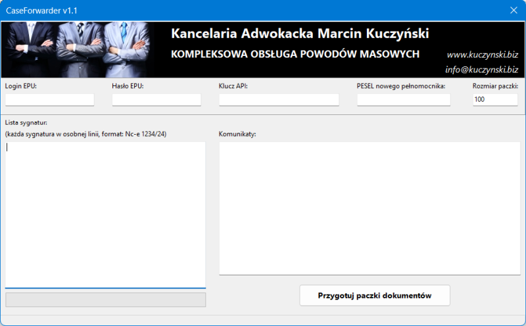Click the Komunikaty label
The width and height of the screenshot is (526, 326).
(237, 134)
